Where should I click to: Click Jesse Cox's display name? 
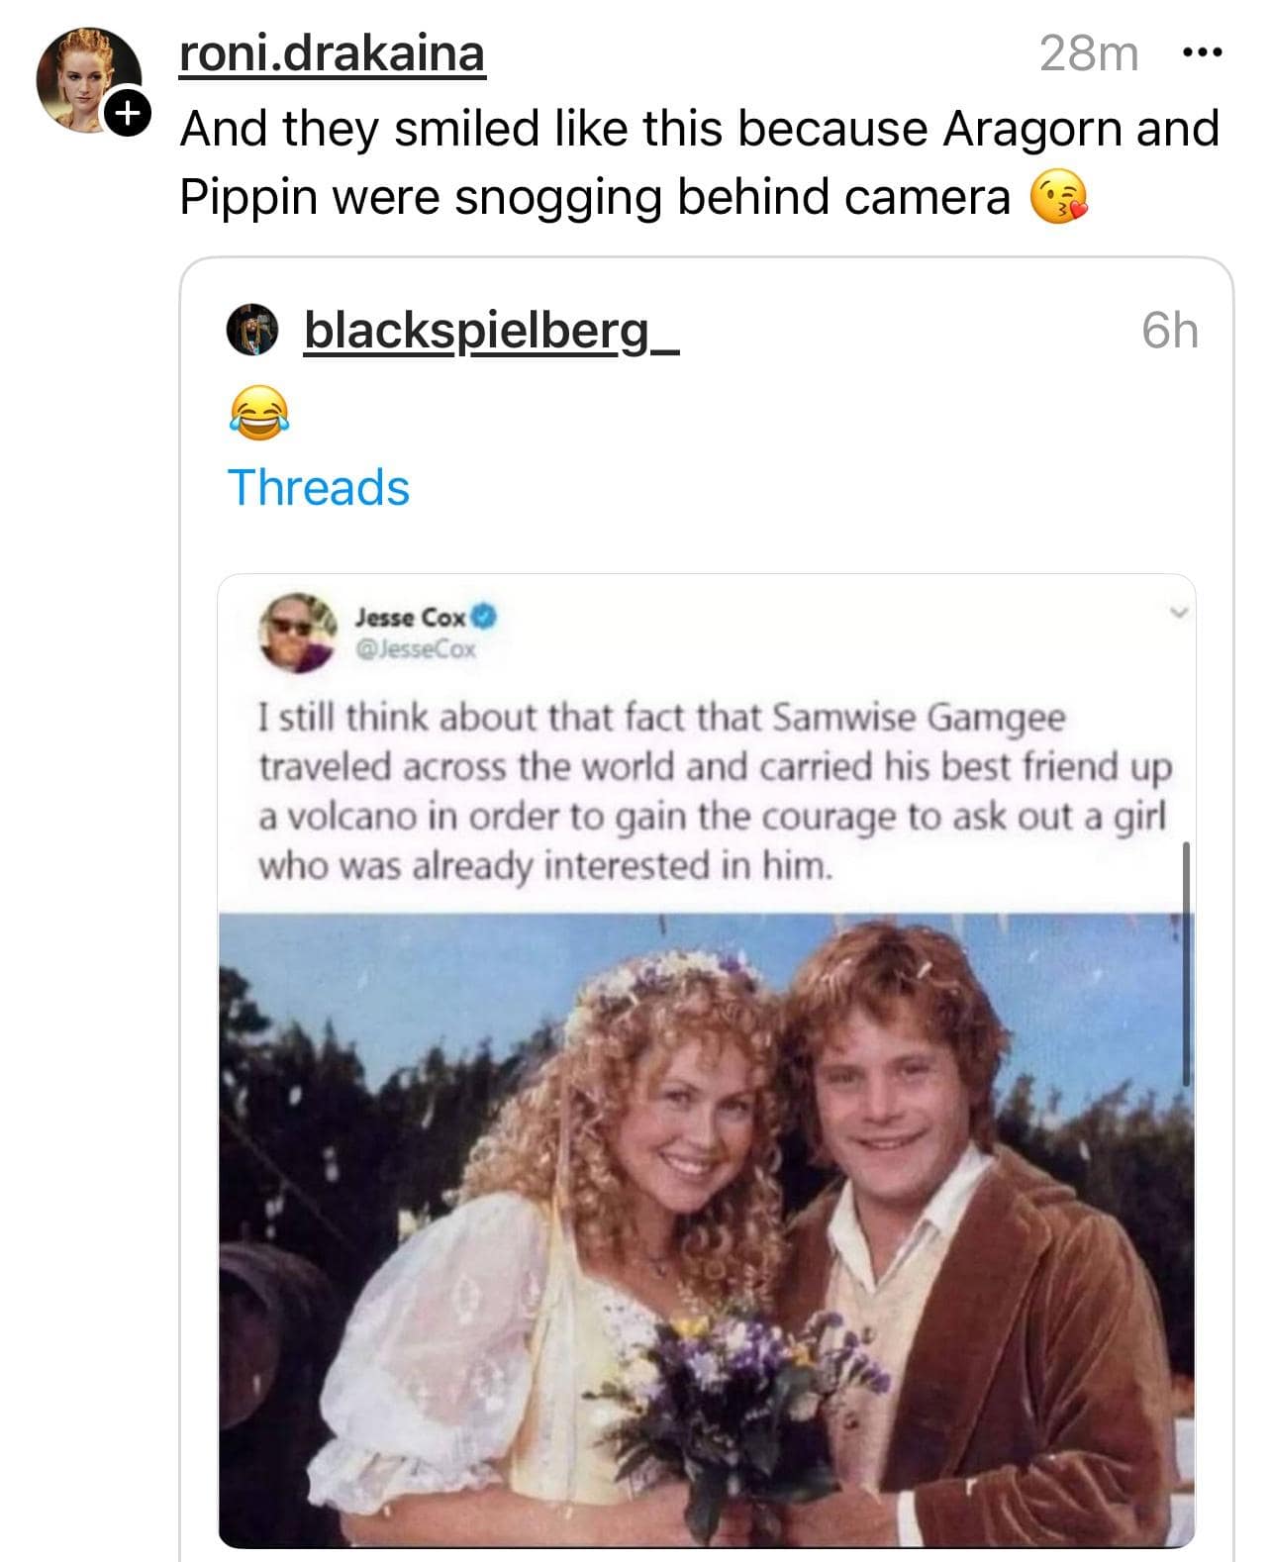pyautogui.click(x=411, y=614)
